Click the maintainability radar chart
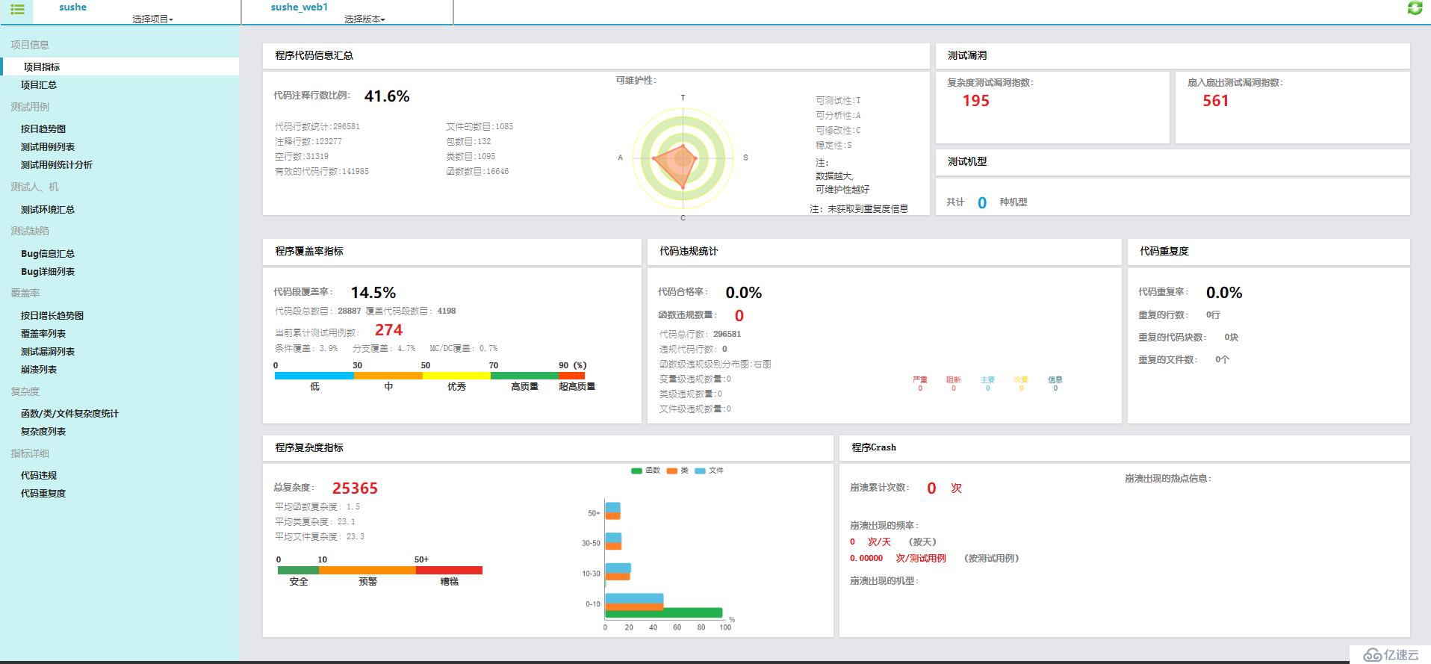The width and height of the screenshot is (1431, 664). (x=683, y=158)
